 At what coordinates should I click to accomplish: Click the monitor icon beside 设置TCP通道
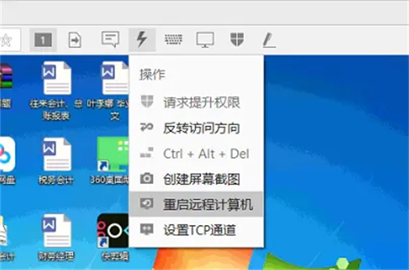147,229
